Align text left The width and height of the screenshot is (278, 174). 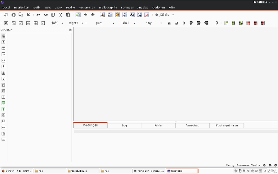coord(191,23)
